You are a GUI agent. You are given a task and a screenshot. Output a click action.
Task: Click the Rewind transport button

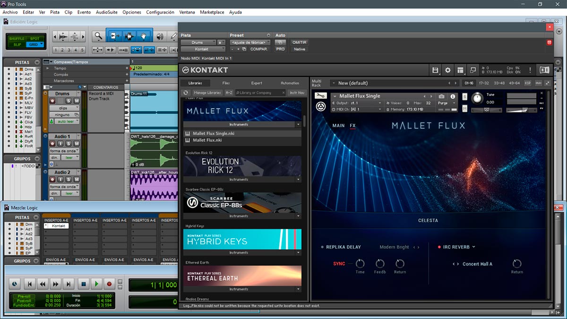click(43, 284)
